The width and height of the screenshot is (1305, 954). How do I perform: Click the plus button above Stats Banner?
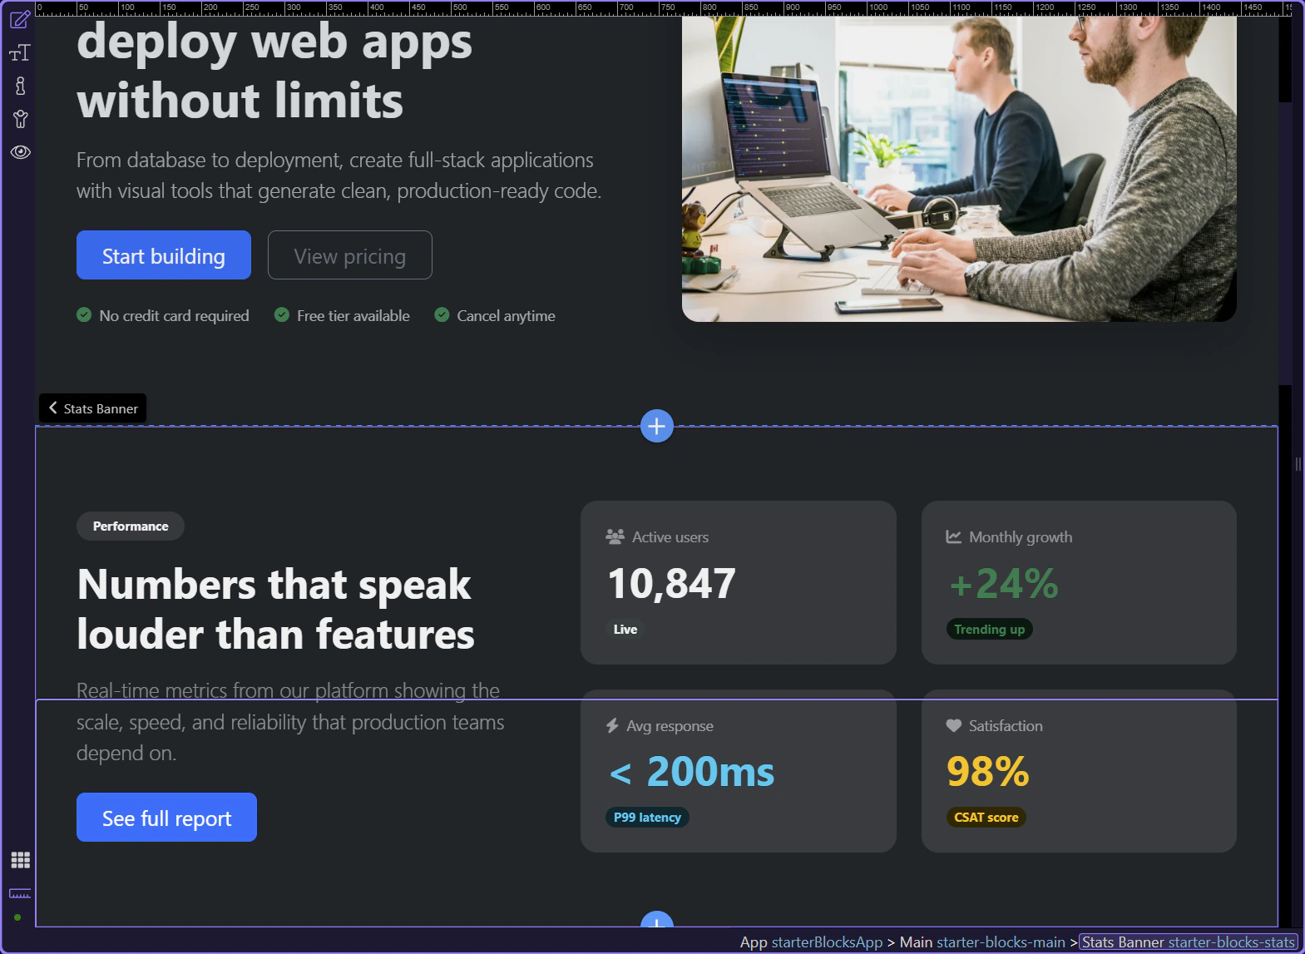[x=656, y=427]
